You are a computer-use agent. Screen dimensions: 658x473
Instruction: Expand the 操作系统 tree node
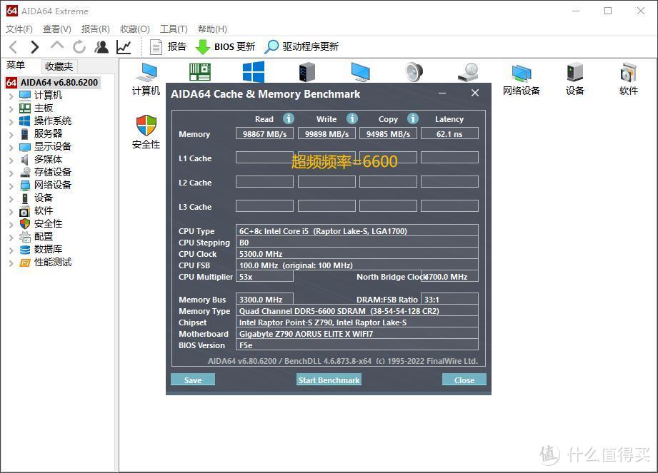point(11,122)
